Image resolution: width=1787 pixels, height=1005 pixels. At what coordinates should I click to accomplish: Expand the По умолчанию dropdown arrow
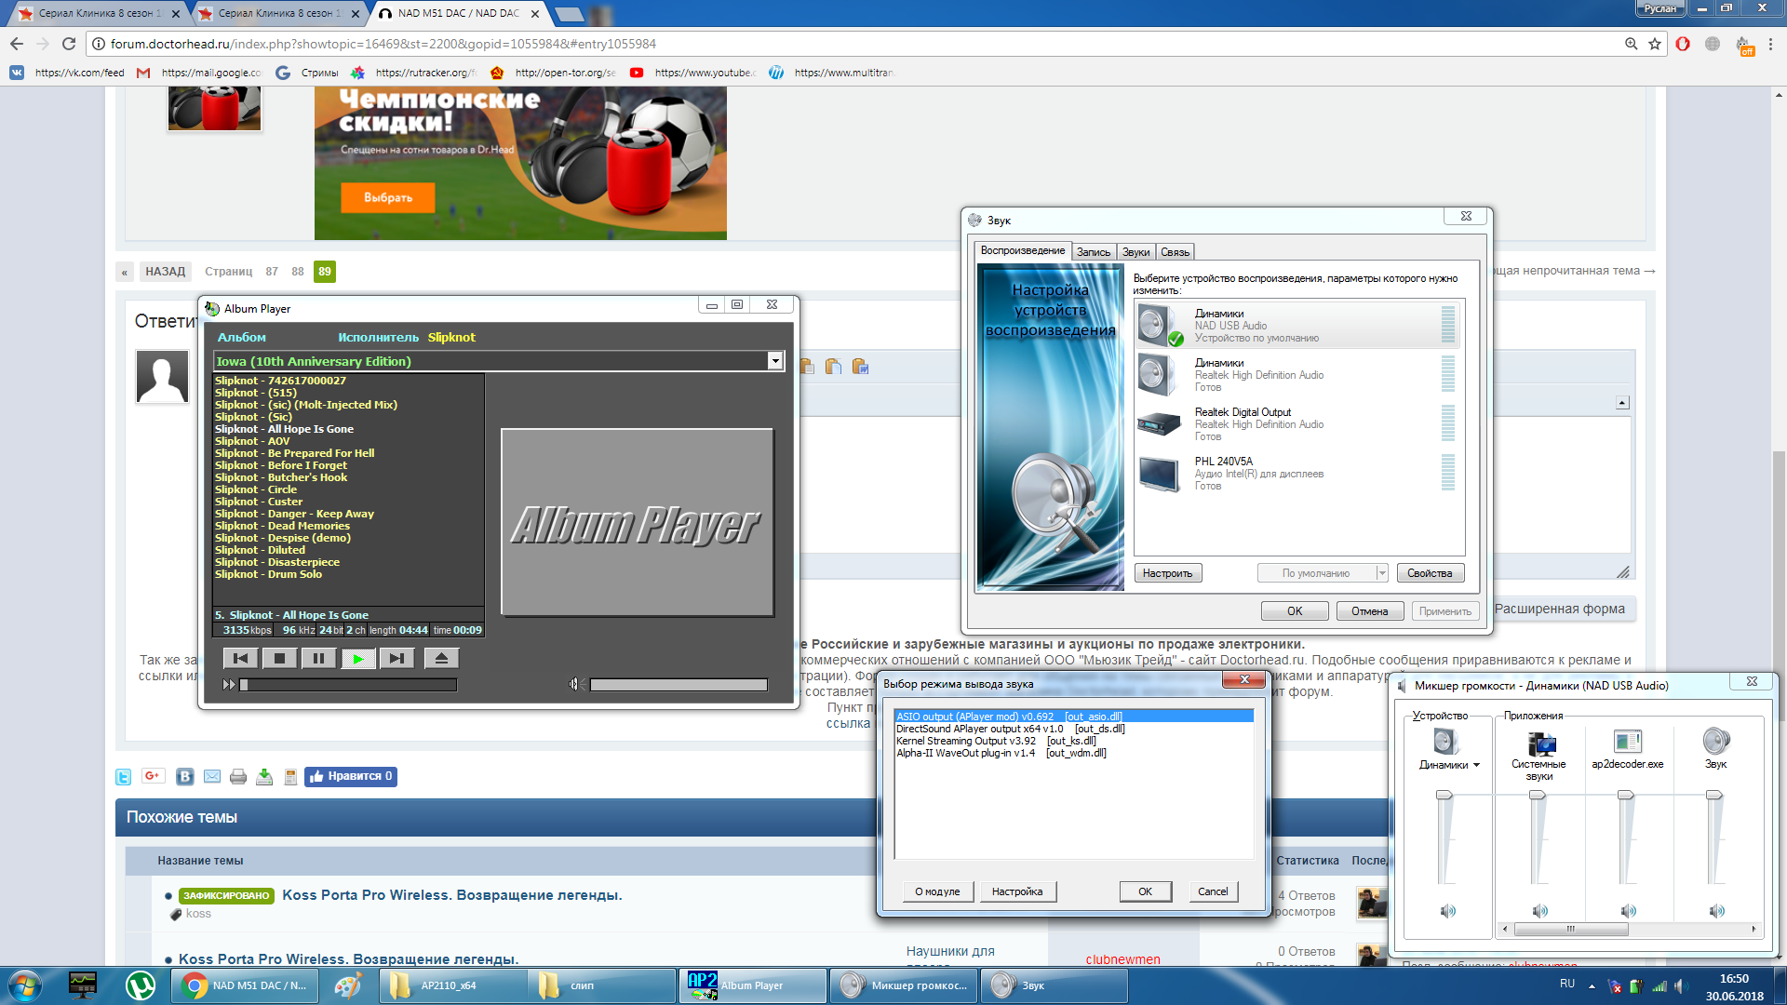[1382, 573]
